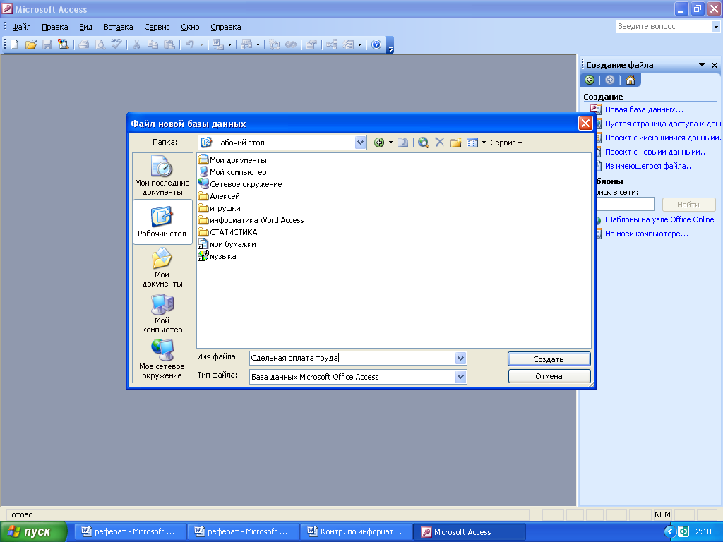723x542 pixels.
Task: Click На моем компьютере link
Action: click(x=647, y=234)
